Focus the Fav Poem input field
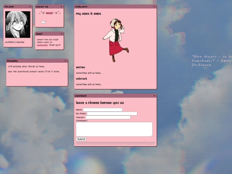This screenshot has width=232, height=174. point(112,113)
